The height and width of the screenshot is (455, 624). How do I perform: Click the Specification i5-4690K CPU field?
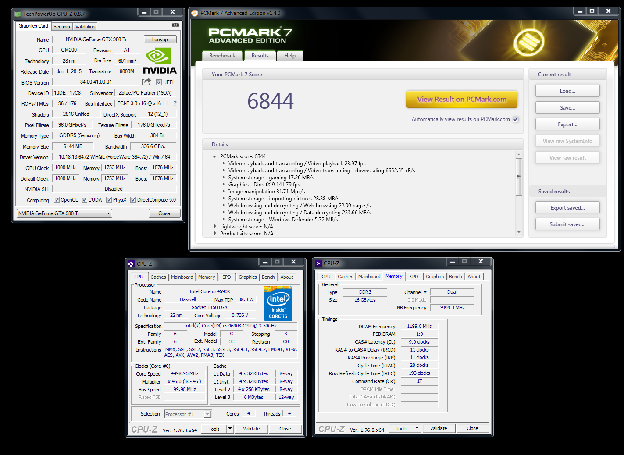[x=230, y=326]
